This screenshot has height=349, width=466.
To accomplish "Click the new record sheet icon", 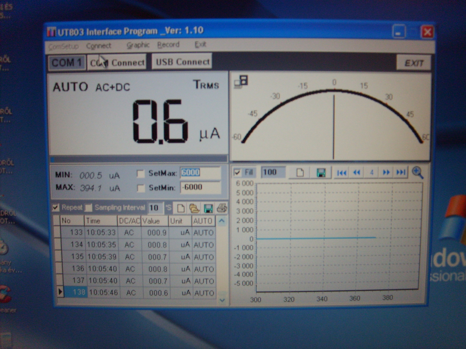I will (x=181, y=208).
